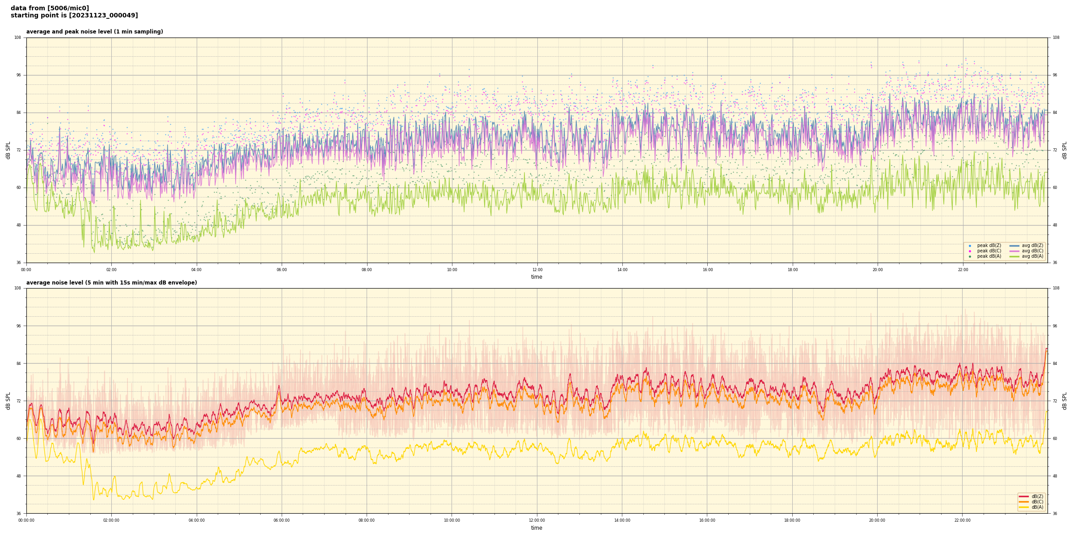Click the top chart title text
The height and width of the screenshot is (536, 1073).
pyautogui.click(x=94, y=32)
